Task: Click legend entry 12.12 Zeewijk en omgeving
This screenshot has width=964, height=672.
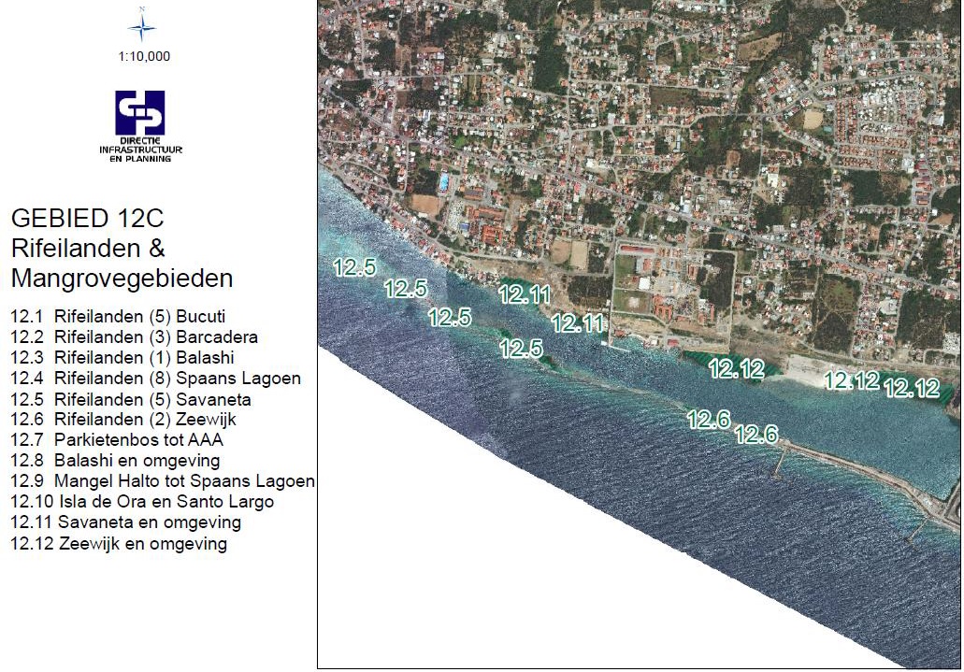Action: (x=119, y=543)
